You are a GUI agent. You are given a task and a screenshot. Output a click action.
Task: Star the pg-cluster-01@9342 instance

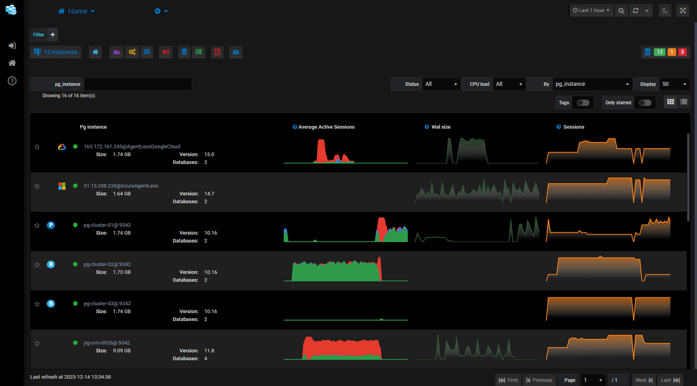point(37,225)
